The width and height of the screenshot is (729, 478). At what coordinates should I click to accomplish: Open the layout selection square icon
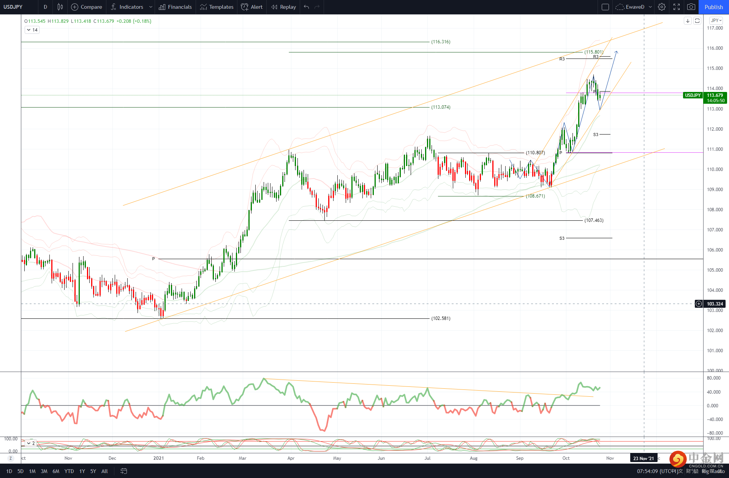click(606, 7)
